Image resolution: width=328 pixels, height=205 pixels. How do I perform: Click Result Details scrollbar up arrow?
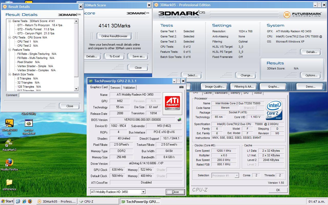[76, 21]
